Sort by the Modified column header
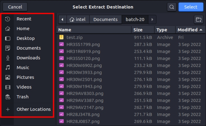Screen dimensions: 206x126 click(190, 30)
